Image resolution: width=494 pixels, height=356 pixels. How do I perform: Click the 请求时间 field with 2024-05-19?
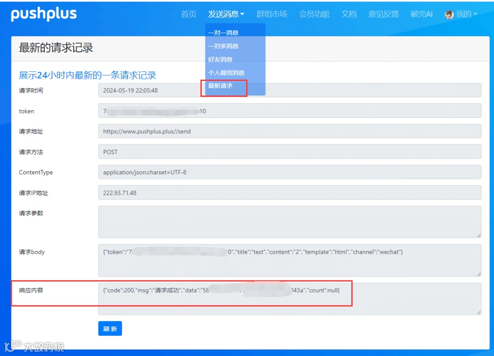[290, 90]
